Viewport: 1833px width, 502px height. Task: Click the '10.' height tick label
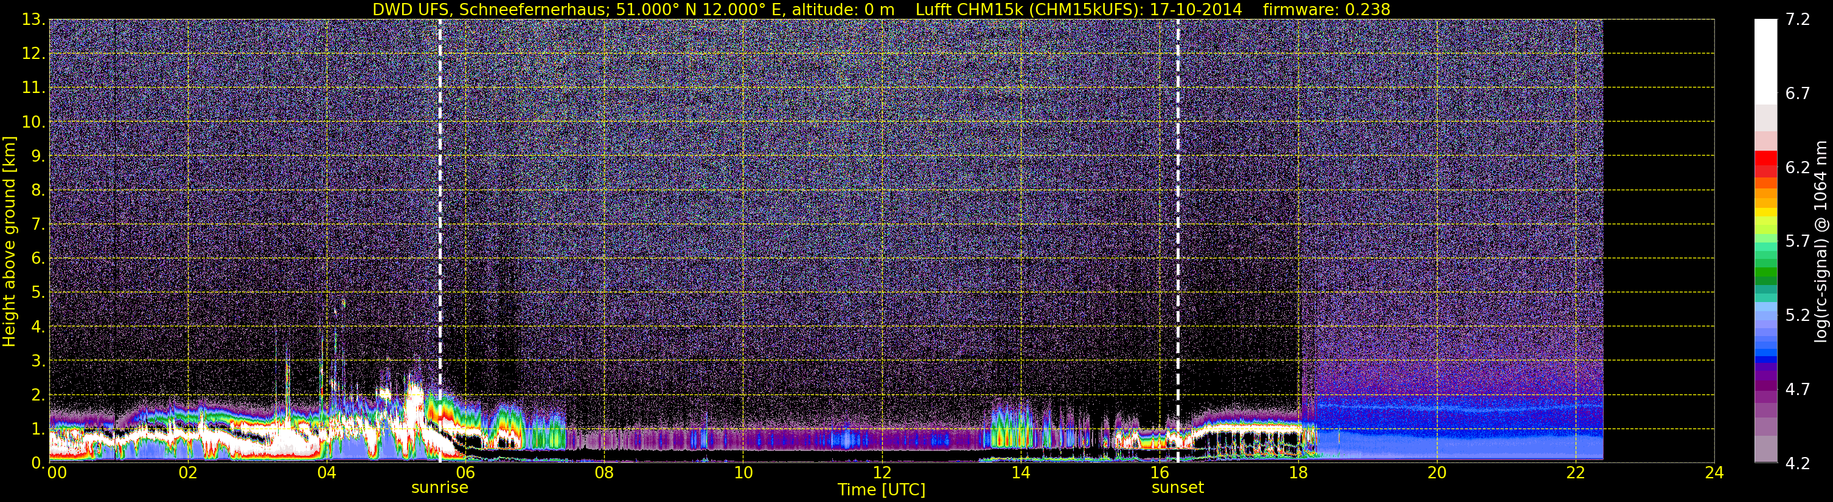tap(33, 122)
